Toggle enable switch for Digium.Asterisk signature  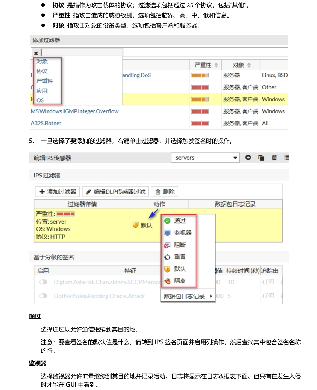click(x=43, y=282)
